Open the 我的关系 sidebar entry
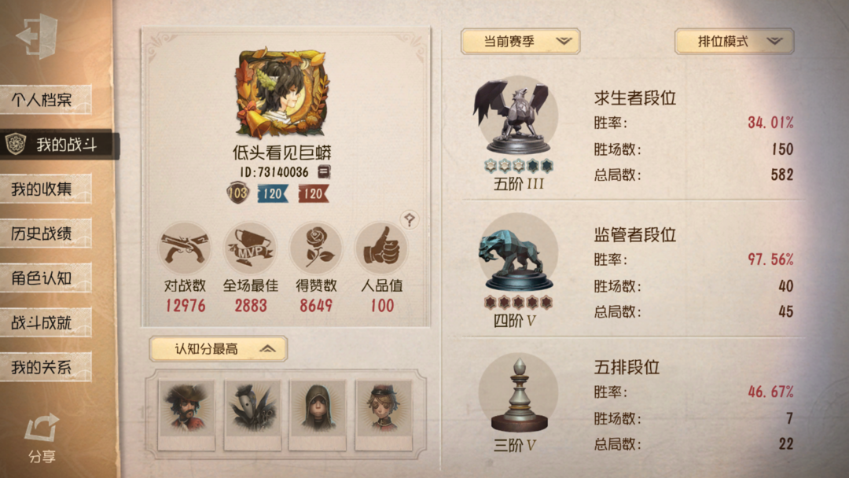 (46, 368)
